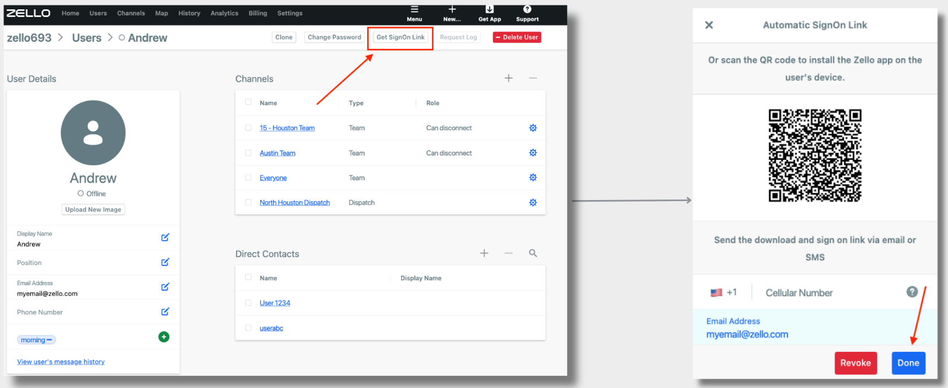948x388 pixels.
Task: Open the userabc contact link
Action: [271, 328]
